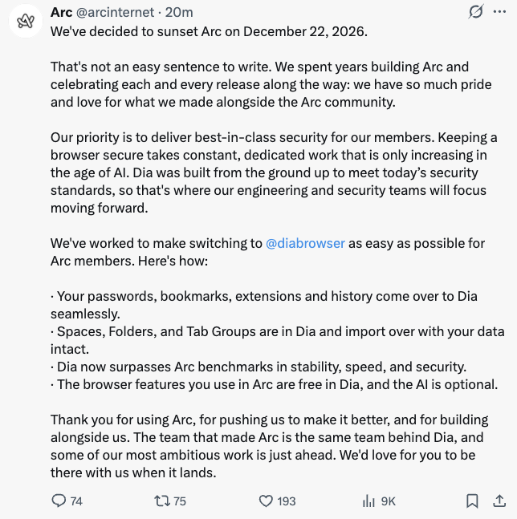Open the Arc profile avatar

click(x=26, y=21)
